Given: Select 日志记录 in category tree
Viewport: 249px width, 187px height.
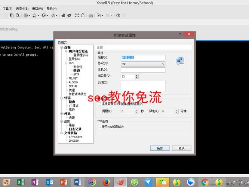Looking at the screenshot, I should (75, 129).
